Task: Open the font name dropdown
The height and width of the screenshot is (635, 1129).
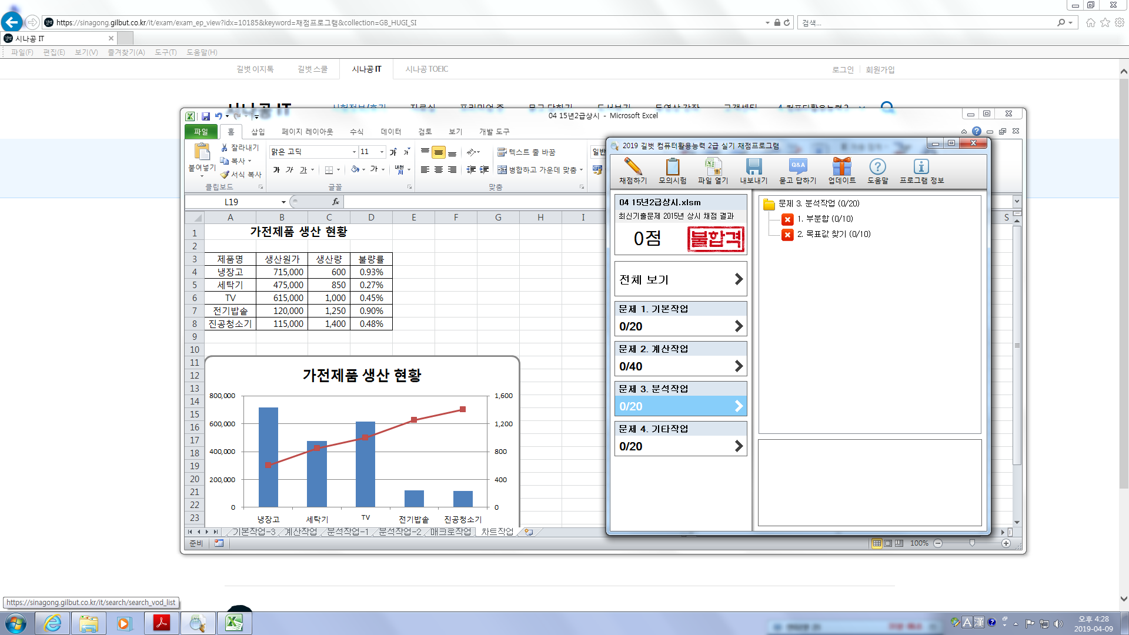Action: click(x=354, y=152)
